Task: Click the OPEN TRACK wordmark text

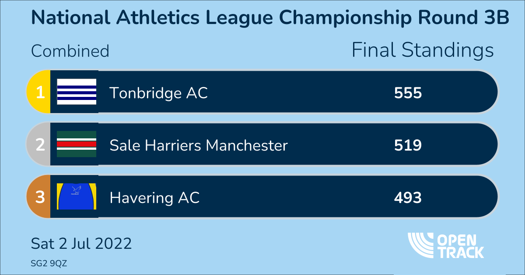Action: pyautogui.click(x=460, y=246)
